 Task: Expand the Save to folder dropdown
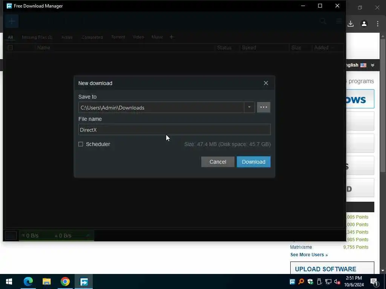[249, 107]
